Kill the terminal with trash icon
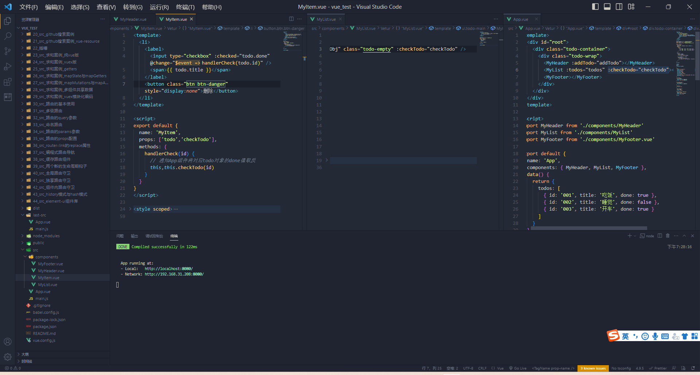 668,236
